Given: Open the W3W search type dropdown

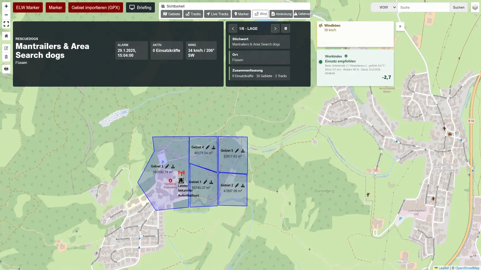Looking at the screenshot, I should [384, 7].
